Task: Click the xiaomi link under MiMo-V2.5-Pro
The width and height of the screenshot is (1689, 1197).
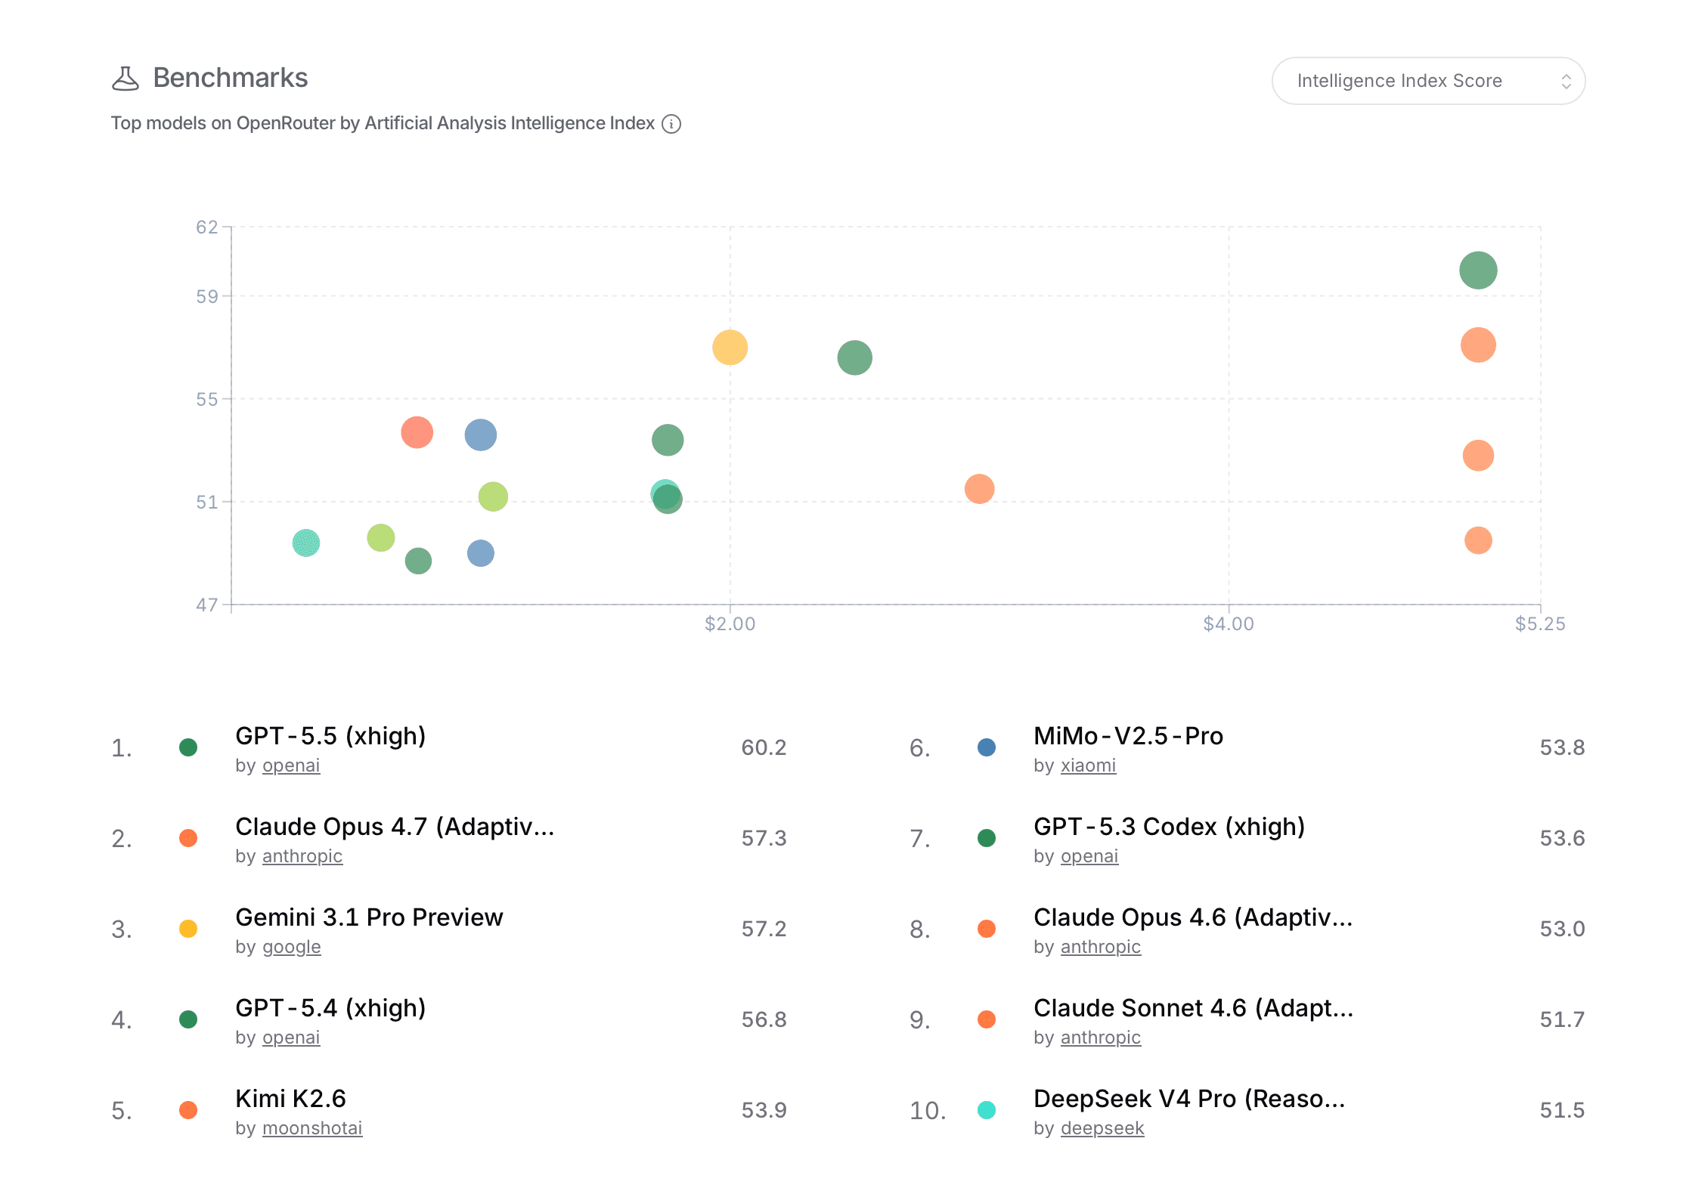Action: [x=1089, y=766]
